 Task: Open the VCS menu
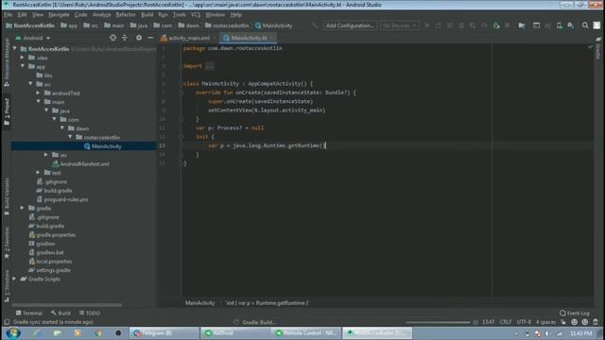tap(196, 15)
